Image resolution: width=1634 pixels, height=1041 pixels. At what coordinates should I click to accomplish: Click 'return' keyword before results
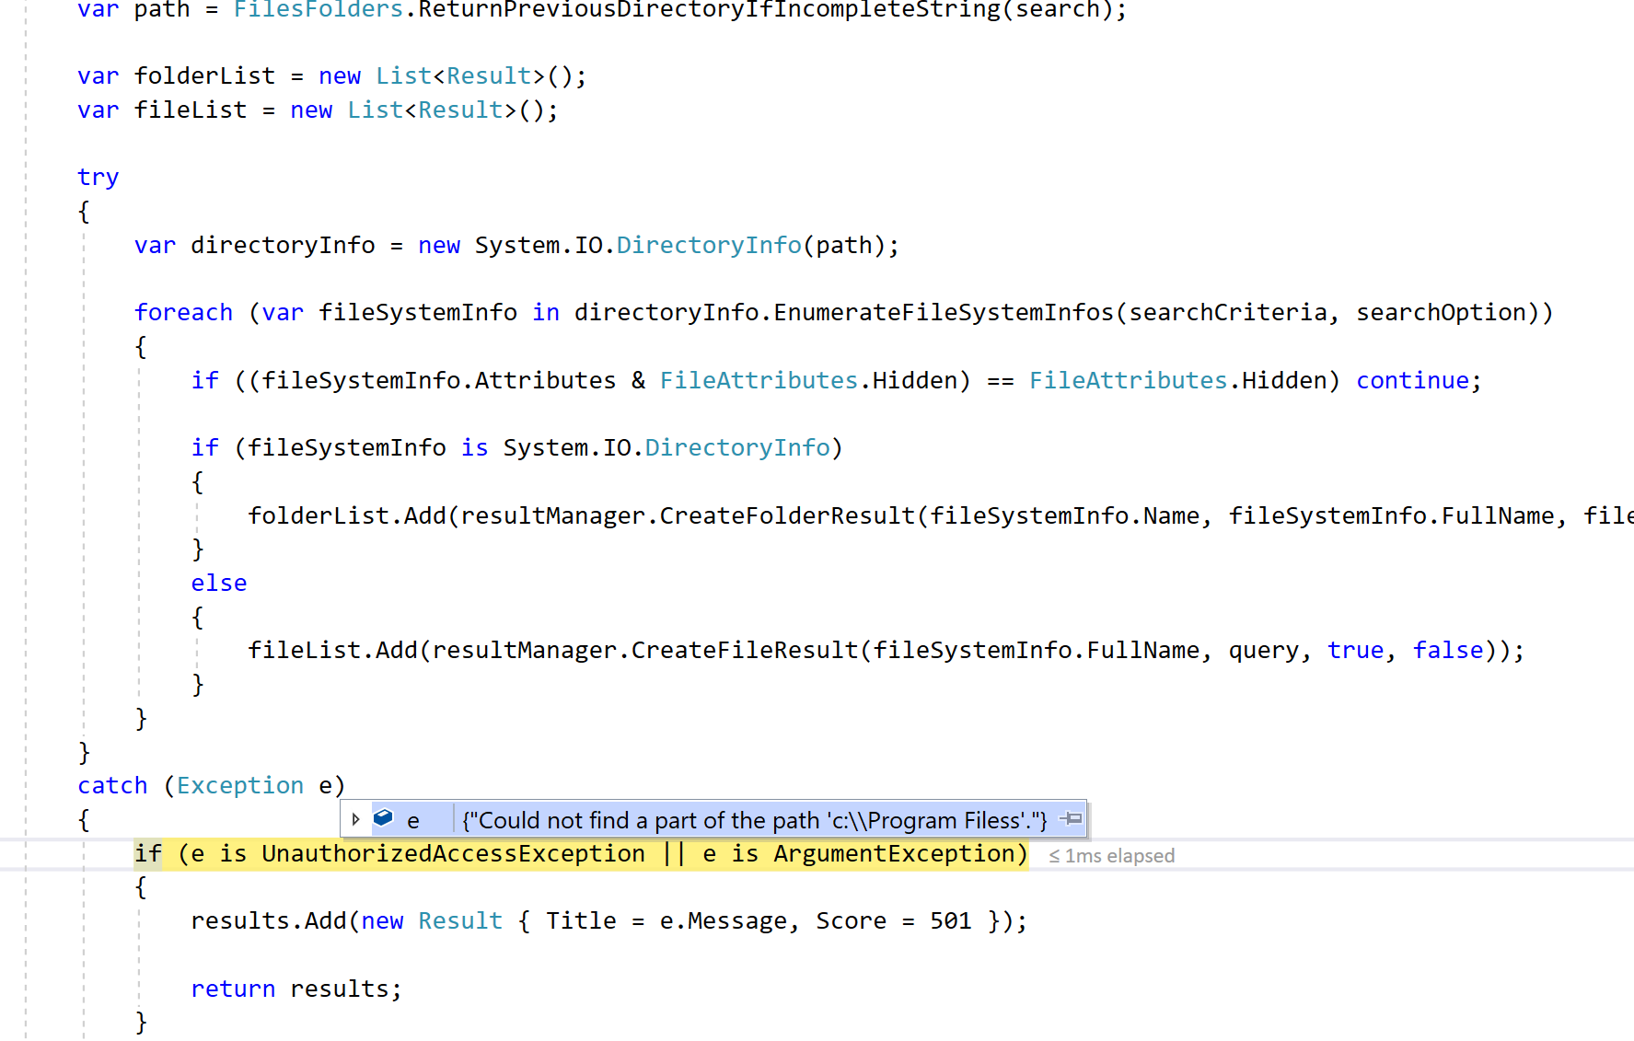pos(233,989)
